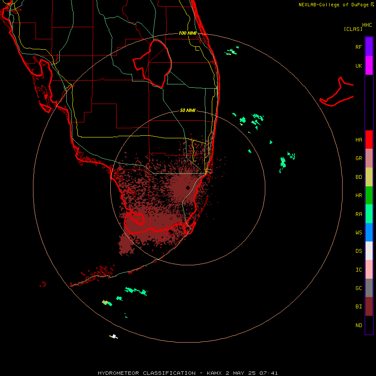This screenshot has width=376, height=376.
Task: Select the WS blue legend swatch
Action: pos(369,232)
